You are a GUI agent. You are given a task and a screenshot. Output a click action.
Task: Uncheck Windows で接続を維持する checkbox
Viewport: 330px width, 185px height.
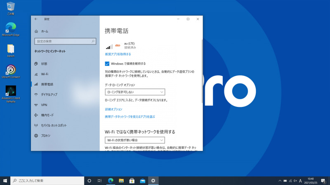click(x=107, y=64)
